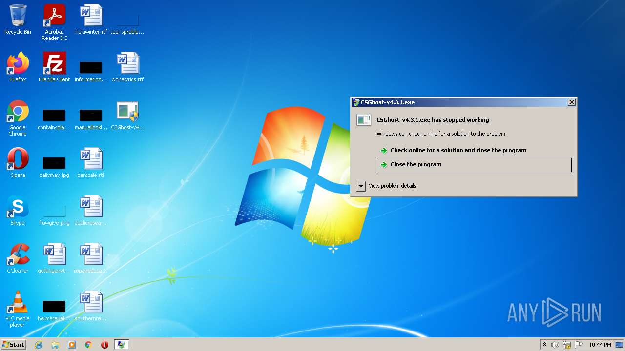
Task: Open Firefox desktop shortcut
Action: pos(18,67)
